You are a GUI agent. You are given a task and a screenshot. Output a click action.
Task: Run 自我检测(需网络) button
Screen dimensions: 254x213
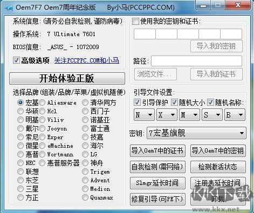coord(157,167)
